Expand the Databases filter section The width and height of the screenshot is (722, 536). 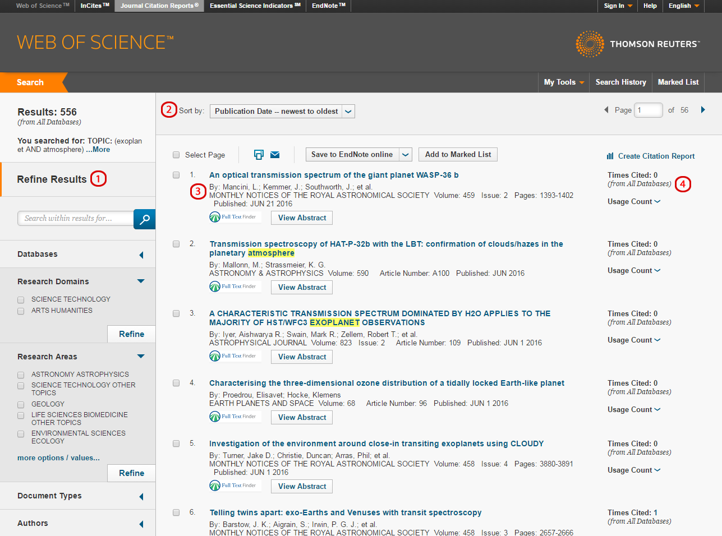[141, 255]
